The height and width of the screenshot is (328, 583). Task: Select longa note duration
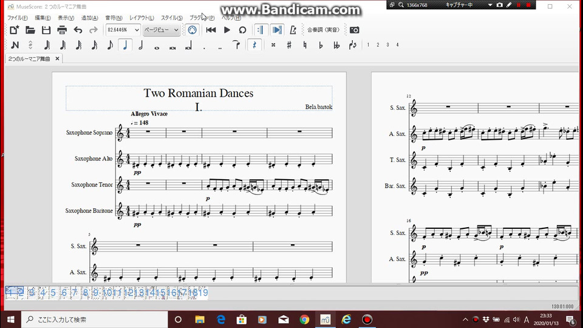(x=188, y=45)
